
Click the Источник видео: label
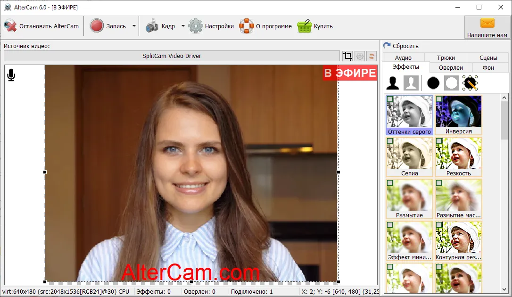coord(27,46)
